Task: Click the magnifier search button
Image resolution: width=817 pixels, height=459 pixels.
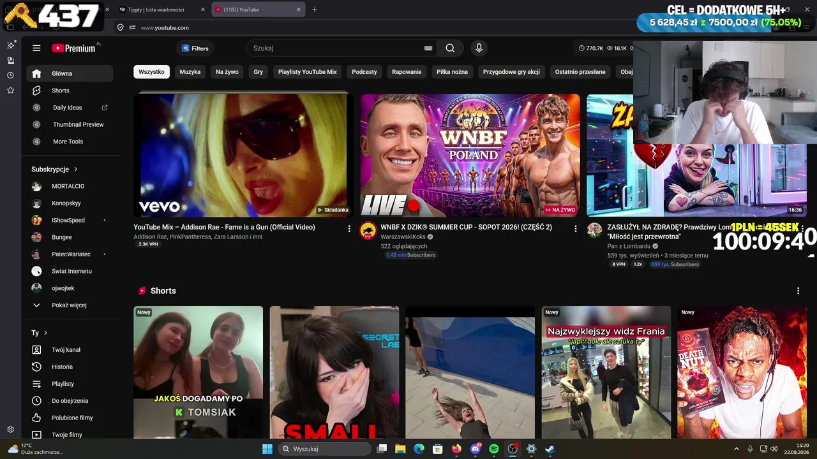Action: coord(450,48)
